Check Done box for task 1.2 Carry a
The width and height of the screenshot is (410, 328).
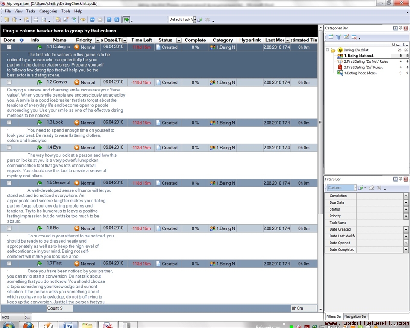(9, 82)
